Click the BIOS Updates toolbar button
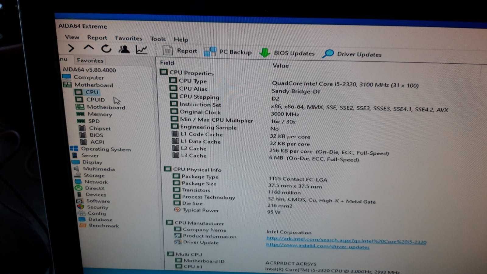Screen dimensions: 487x274 coord(287,53)
